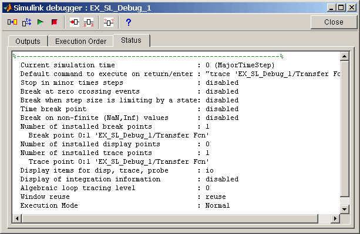Screen dimensions: 360x234
Task: Minimize the Simulink debugger window
Action: (331, 8)
